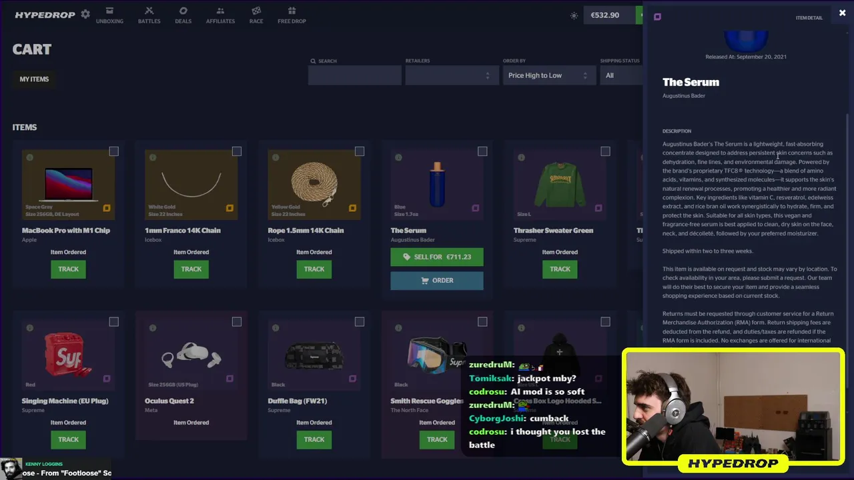Open the MacBook Pro thumbnail
854x480 pixels.
[68, 184]
